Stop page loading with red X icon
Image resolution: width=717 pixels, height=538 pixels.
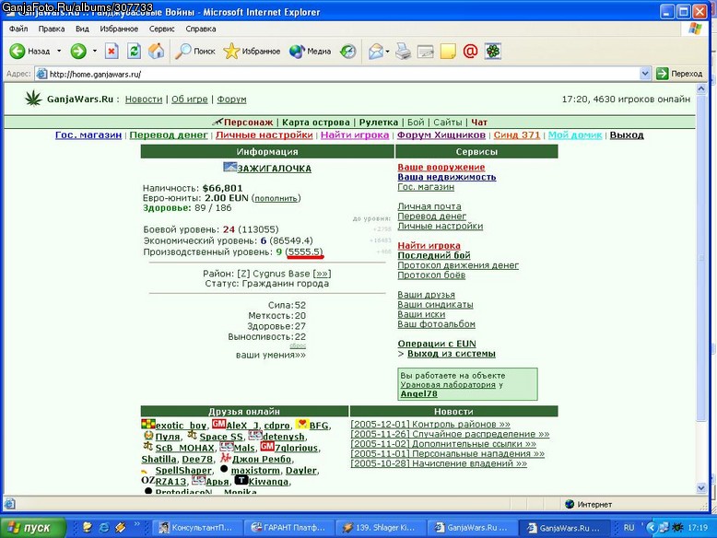click(x=112, y=52)
